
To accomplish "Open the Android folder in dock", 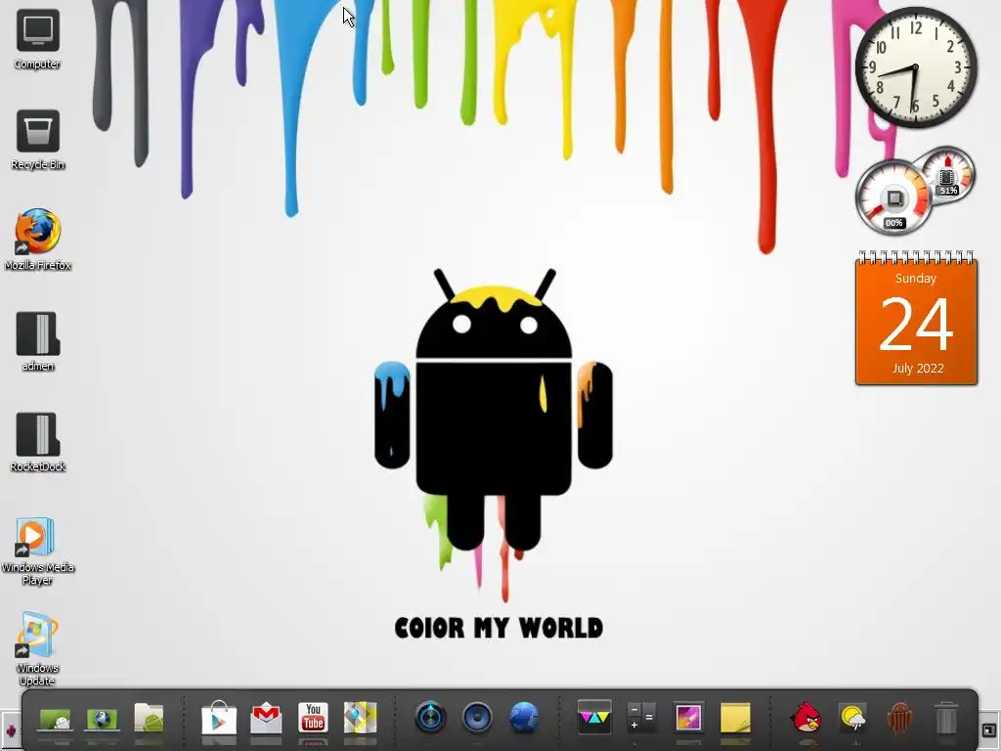I will point(149,717).
